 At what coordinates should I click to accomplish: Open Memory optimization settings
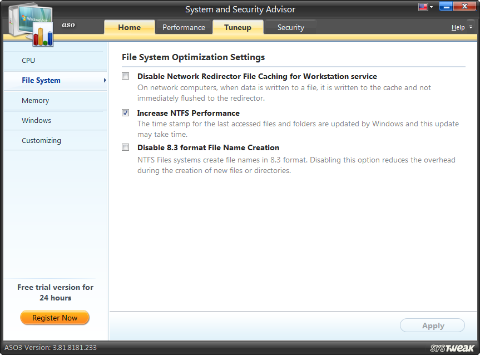tap(35, 100)
